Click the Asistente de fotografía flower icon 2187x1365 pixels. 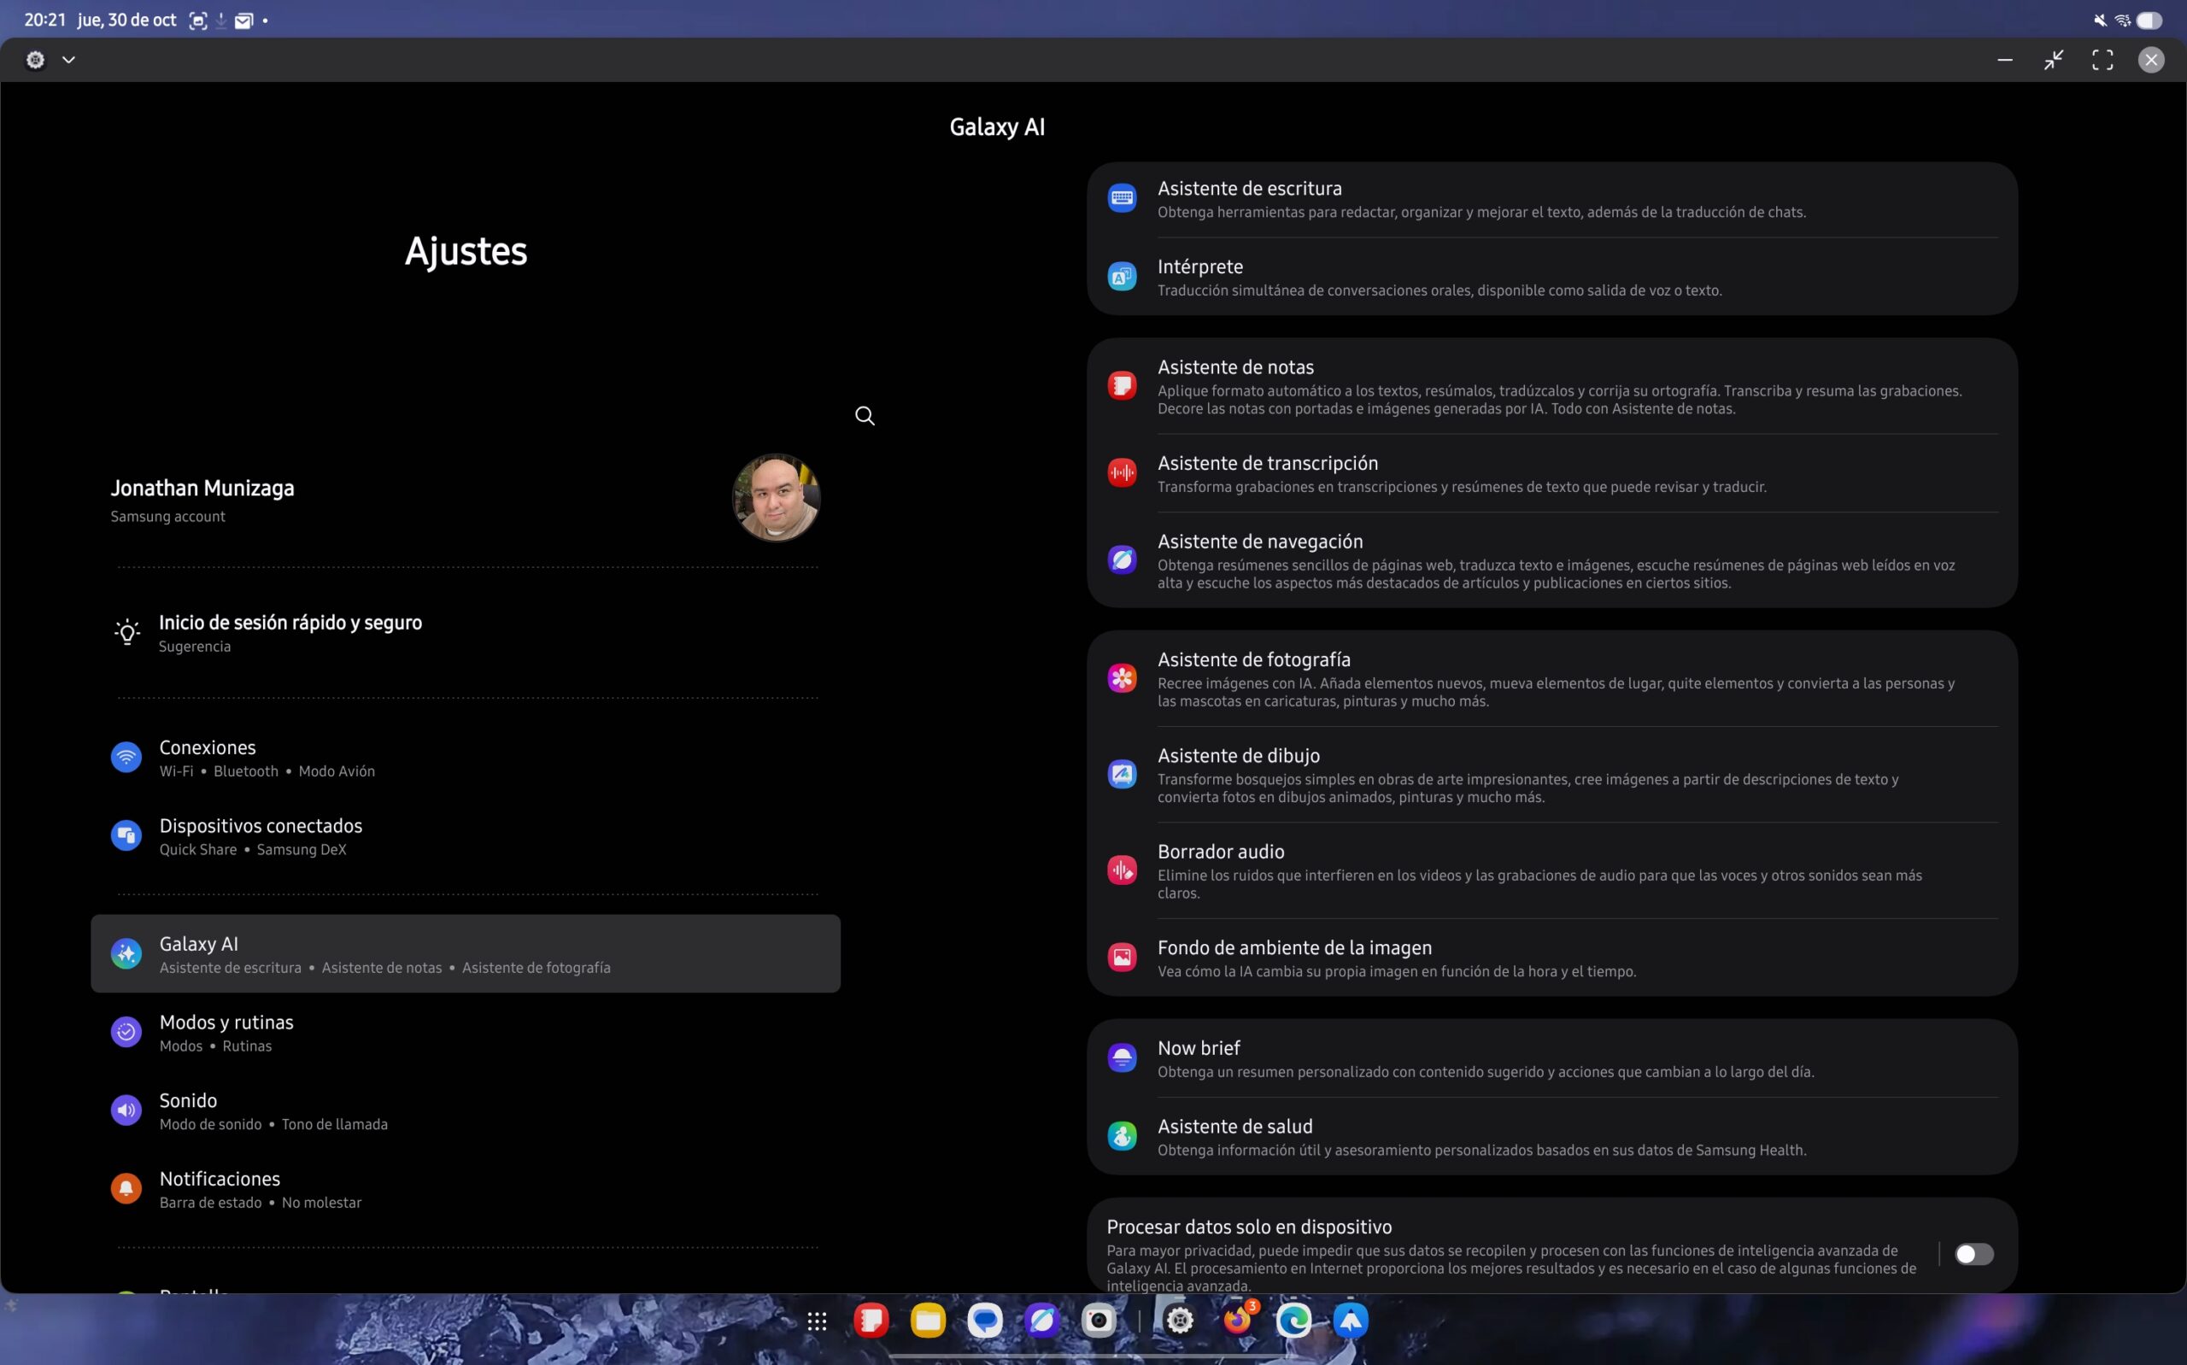(x=1122, y=678)
